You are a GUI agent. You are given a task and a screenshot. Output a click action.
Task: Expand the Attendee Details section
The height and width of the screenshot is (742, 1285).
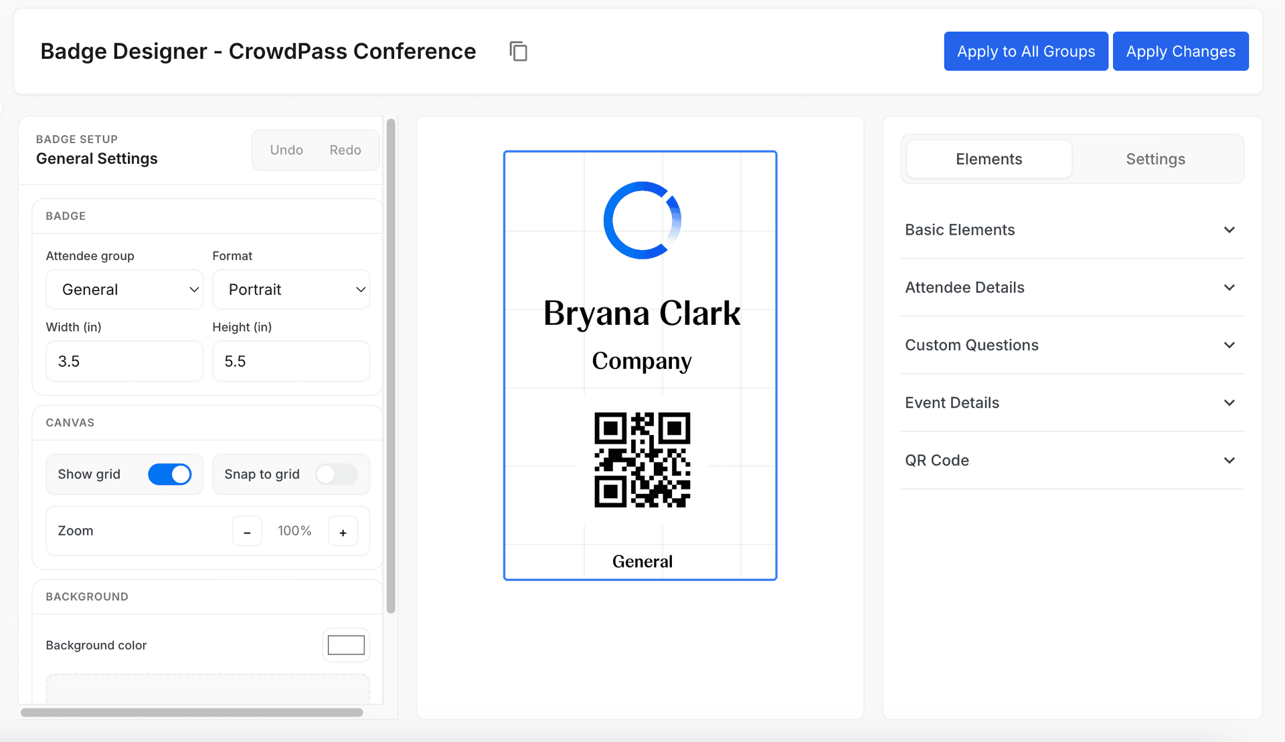1072,287
